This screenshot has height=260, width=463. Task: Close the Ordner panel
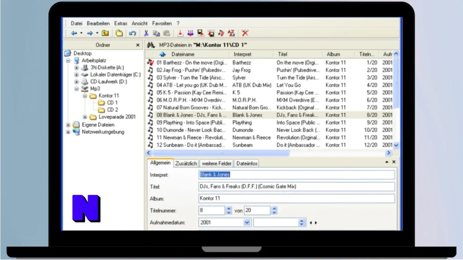137,45
